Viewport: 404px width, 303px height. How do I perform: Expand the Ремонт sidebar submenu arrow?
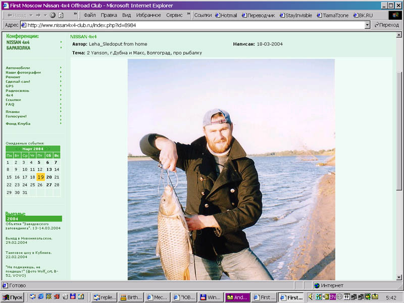pos(61,77)
